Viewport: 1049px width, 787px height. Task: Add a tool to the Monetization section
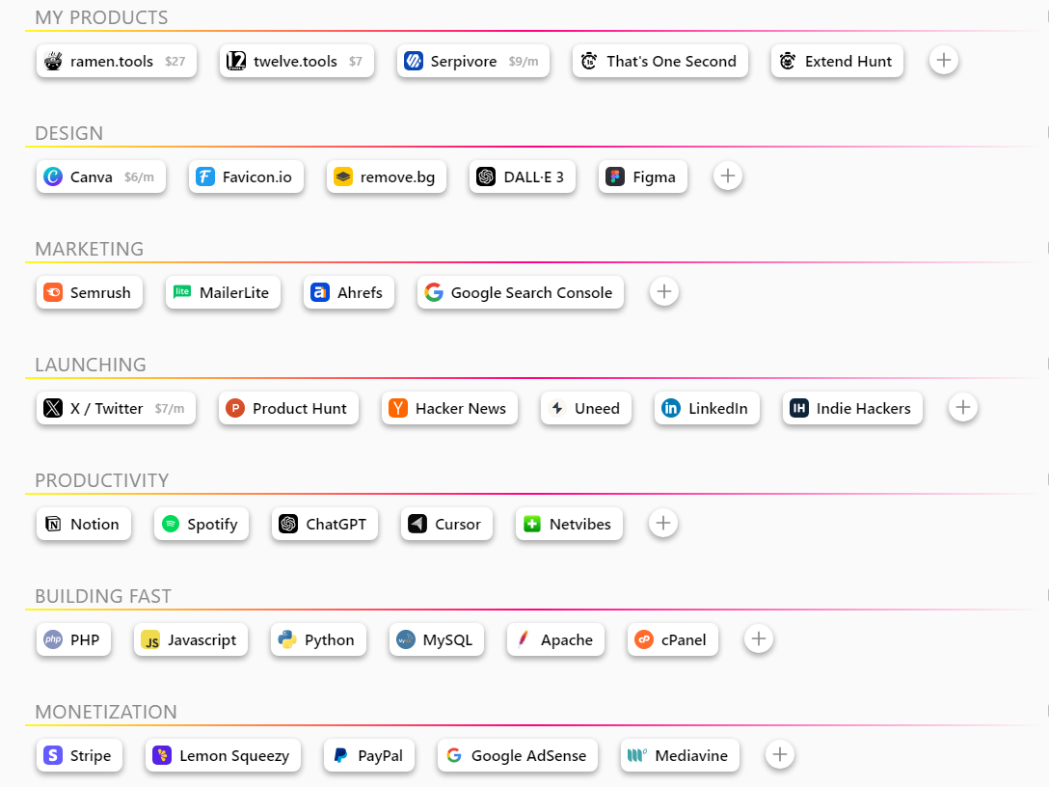[x=780, y=755]
